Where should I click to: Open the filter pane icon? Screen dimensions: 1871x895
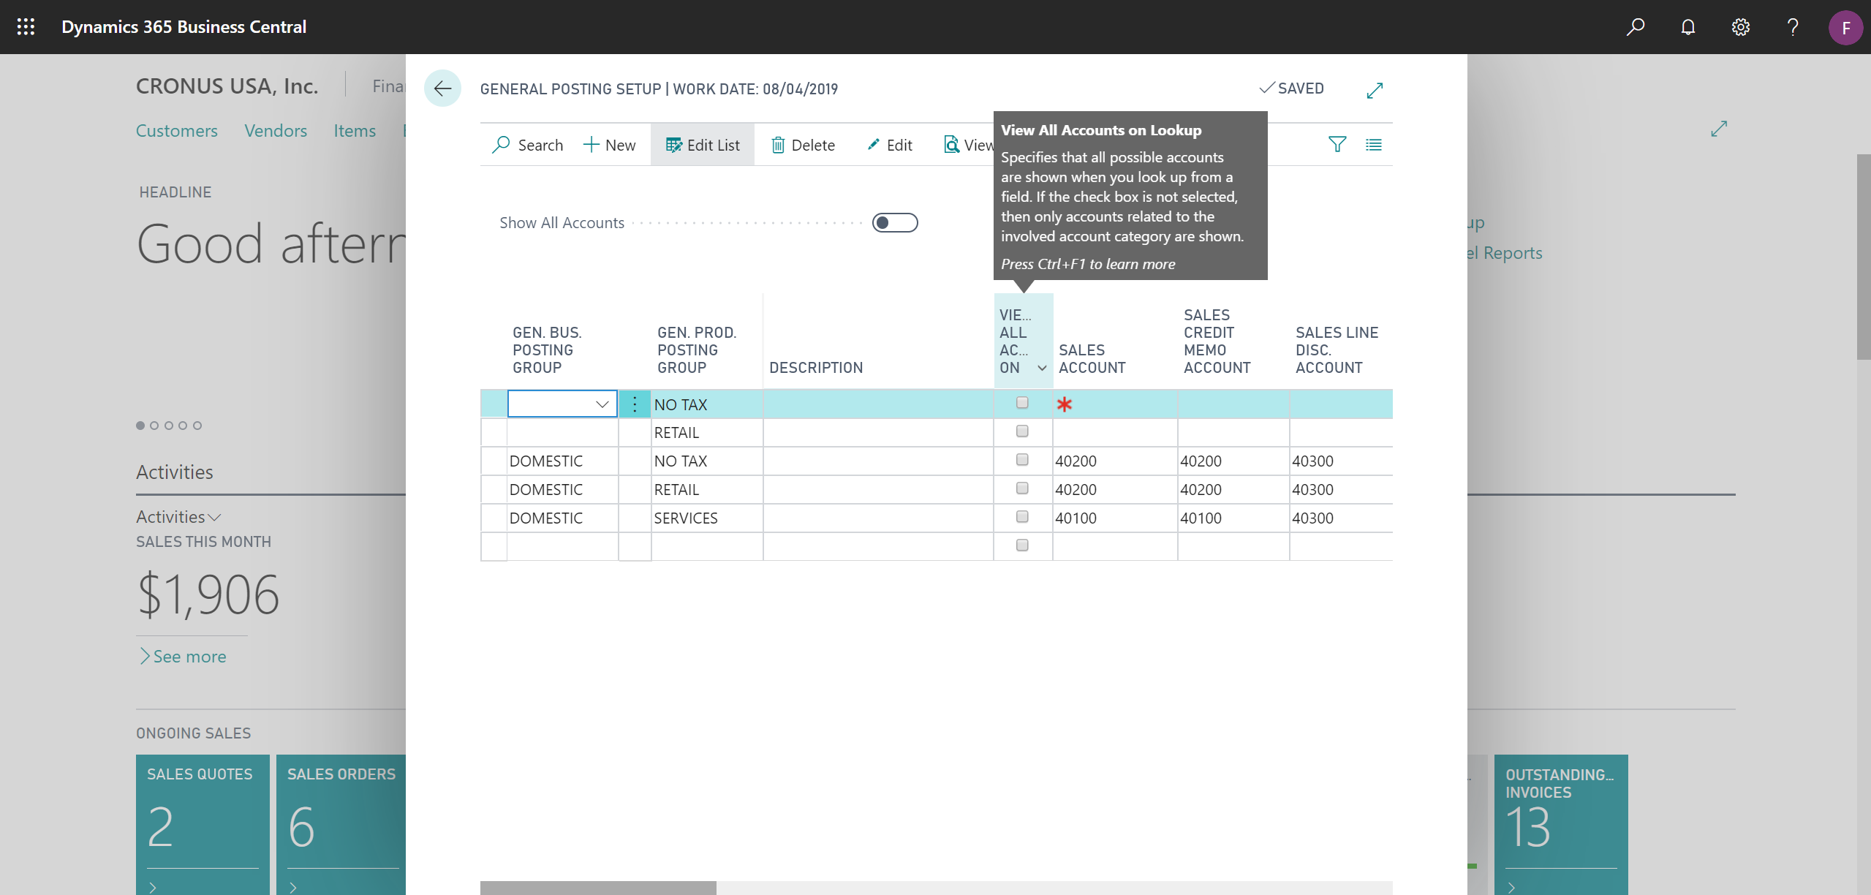(x=1337, y=144)
